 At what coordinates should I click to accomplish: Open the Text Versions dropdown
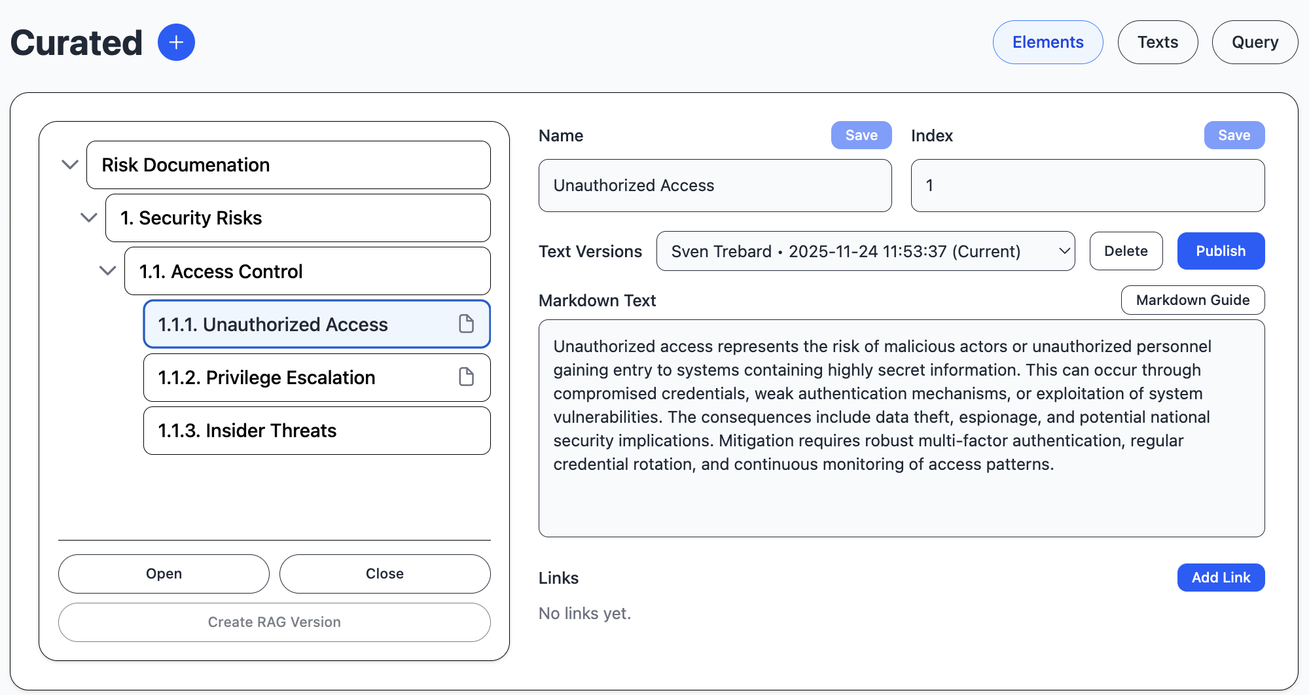pyautogui.click(x=865, y=251)
